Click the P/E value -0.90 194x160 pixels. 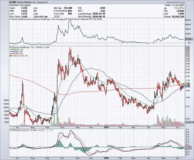pos(102,8)
